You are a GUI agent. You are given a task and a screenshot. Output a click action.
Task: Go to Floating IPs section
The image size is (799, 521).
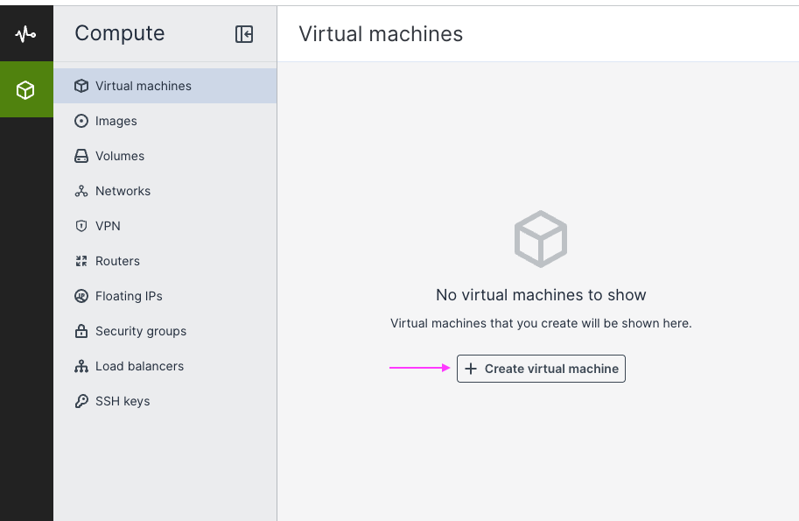pos(129,296)
